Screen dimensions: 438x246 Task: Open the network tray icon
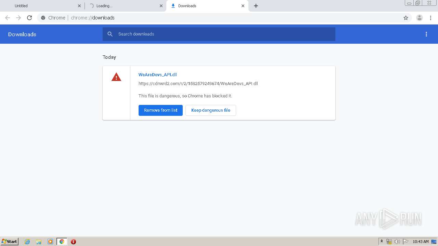[x=389, y=242]
